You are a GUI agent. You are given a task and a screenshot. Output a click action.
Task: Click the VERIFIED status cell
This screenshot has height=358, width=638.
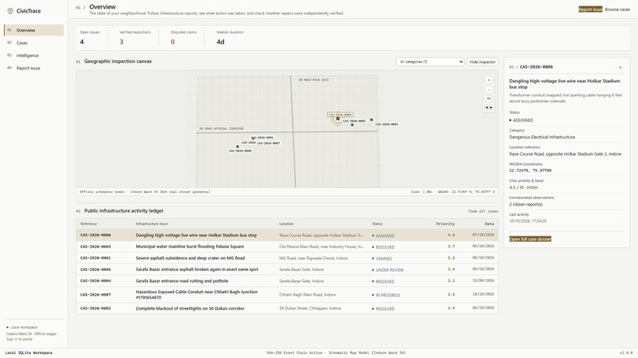pyautogui.click(x=382, y=258)
